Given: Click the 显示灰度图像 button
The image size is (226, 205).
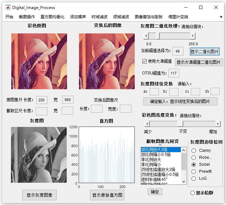Looking at the screenshot, I should [x=39, y=195].
